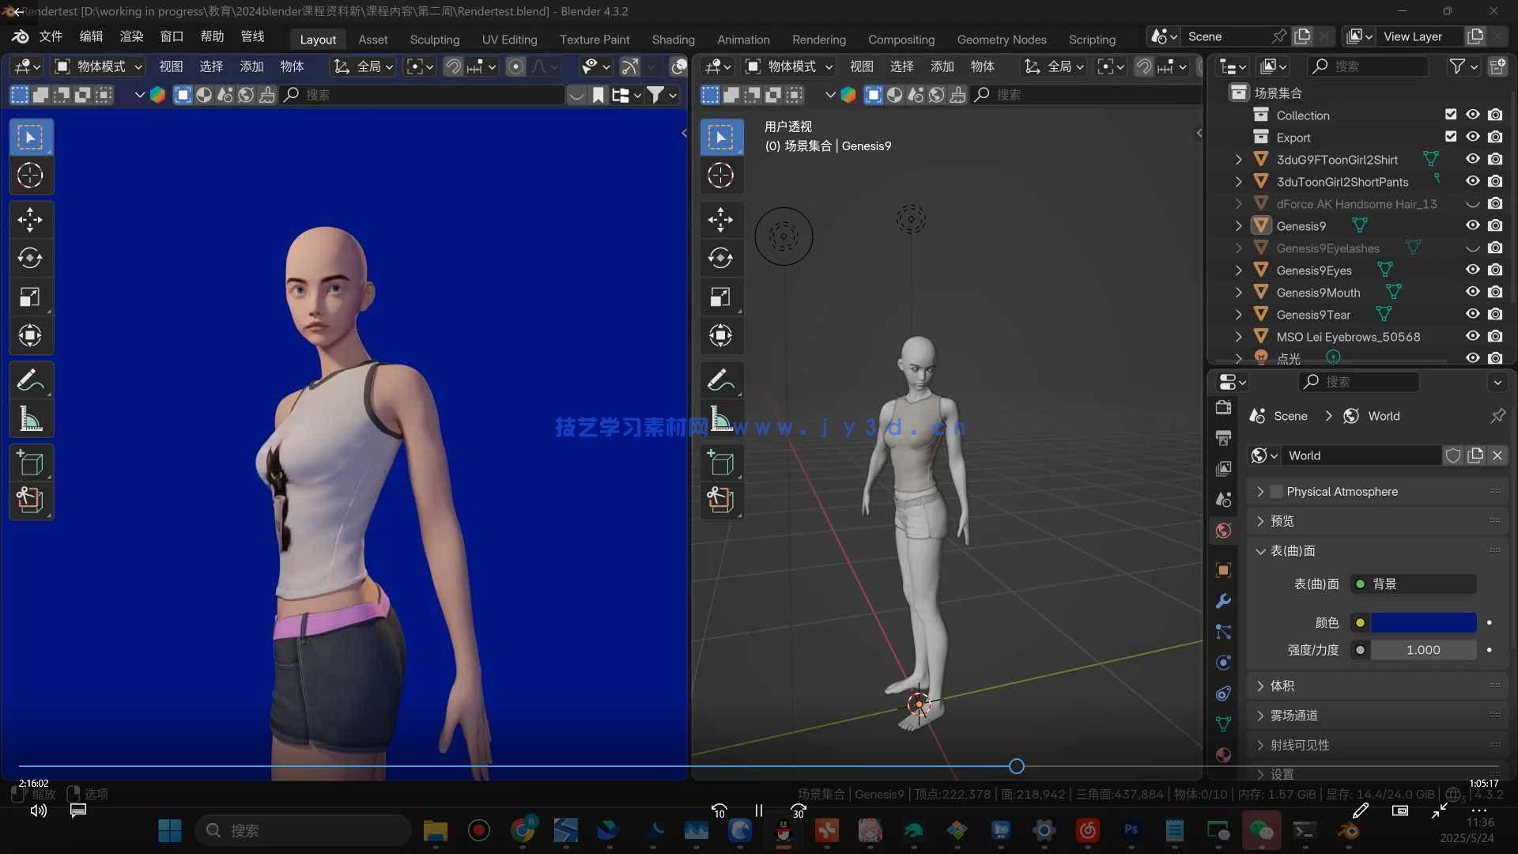Switch to the Shading workspace tab

tap(673, 40)
